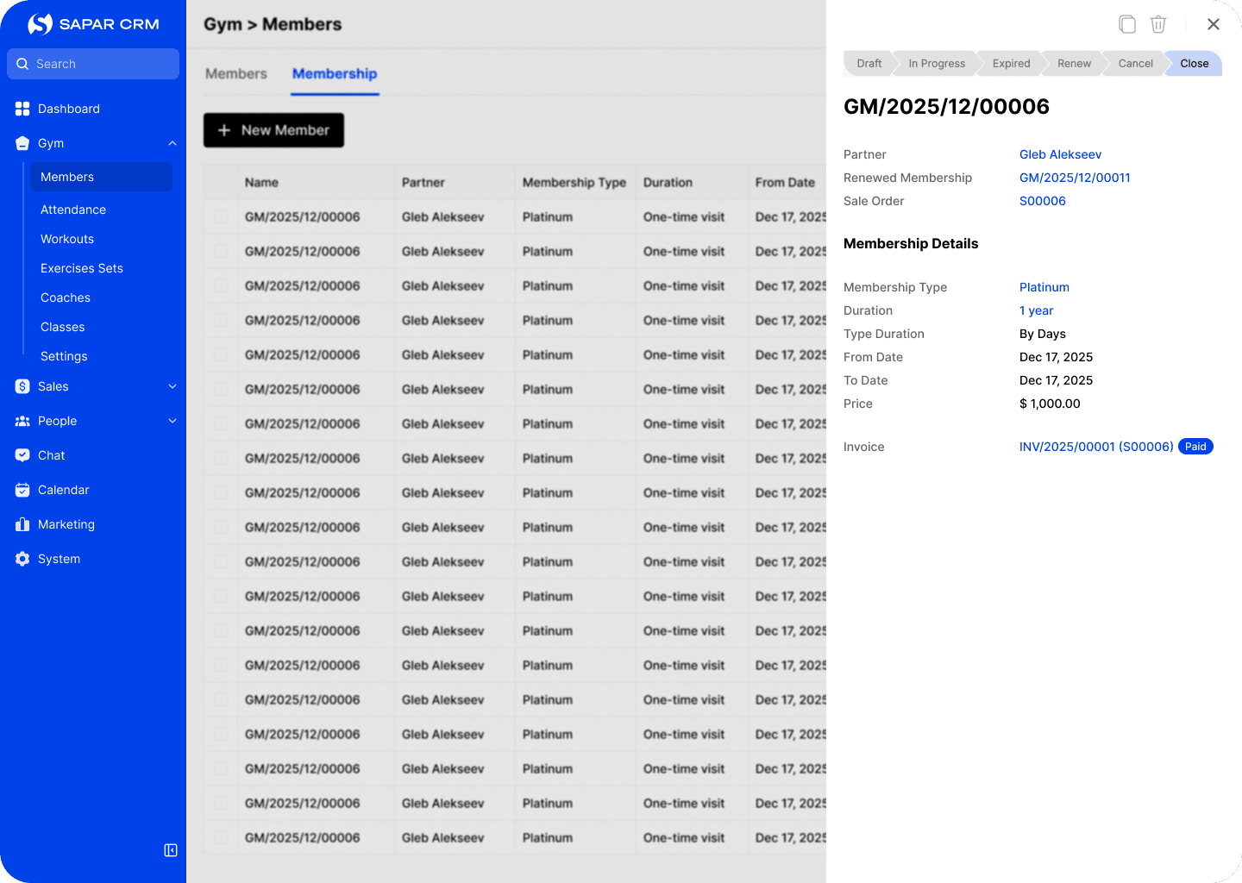Switch to the Members tab

point(236,74)
